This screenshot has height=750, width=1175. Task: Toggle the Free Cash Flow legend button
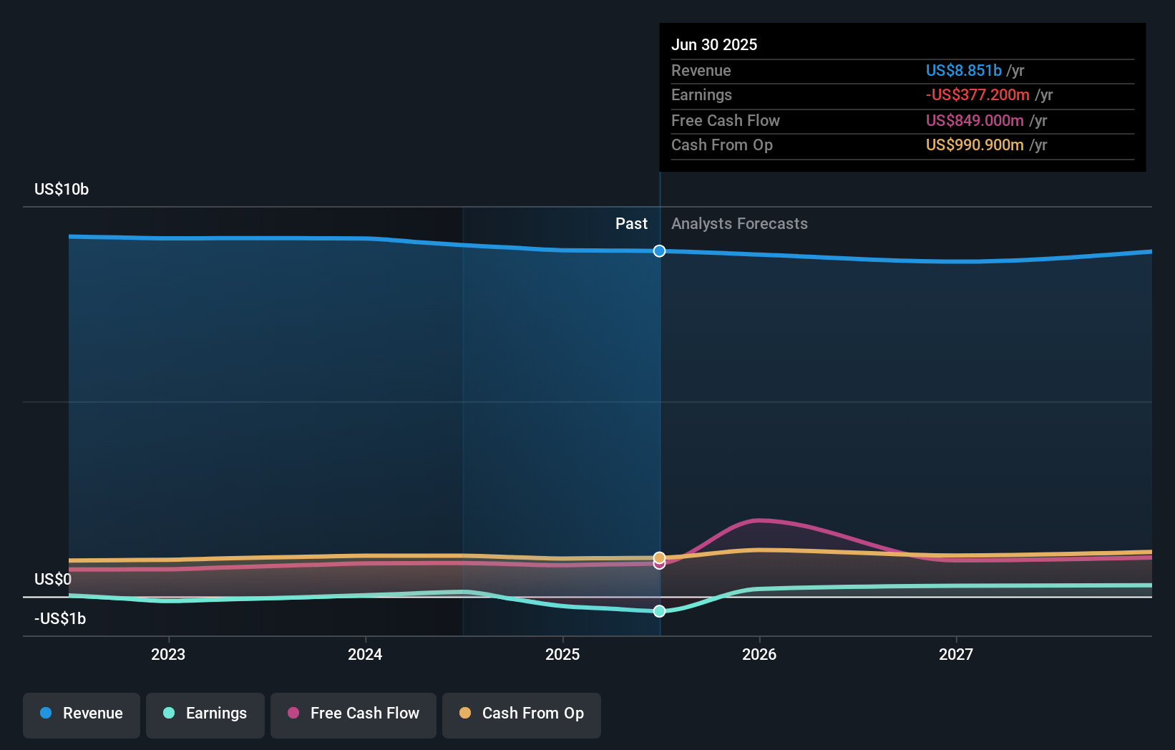(354, 715)
